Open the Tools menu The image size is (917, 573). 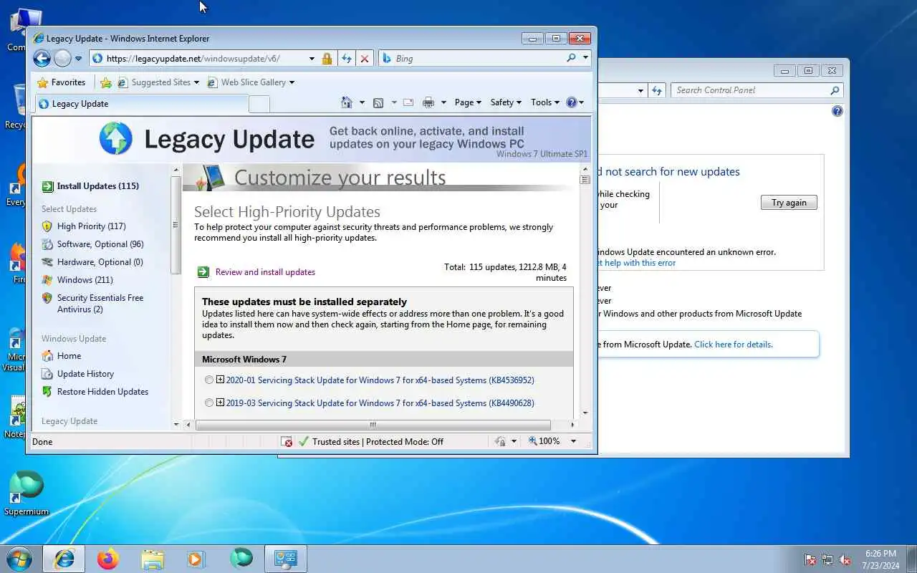[x=545, y=102]
